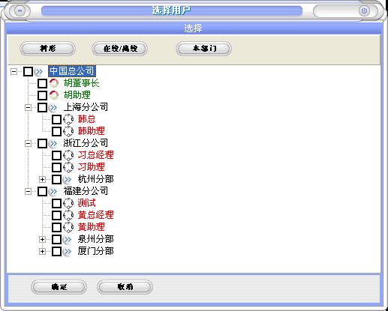Viewport: 388px width, 311px height.
Task: Click the department arrow icon beside 中国总公司
Action: tap(38, 71)
